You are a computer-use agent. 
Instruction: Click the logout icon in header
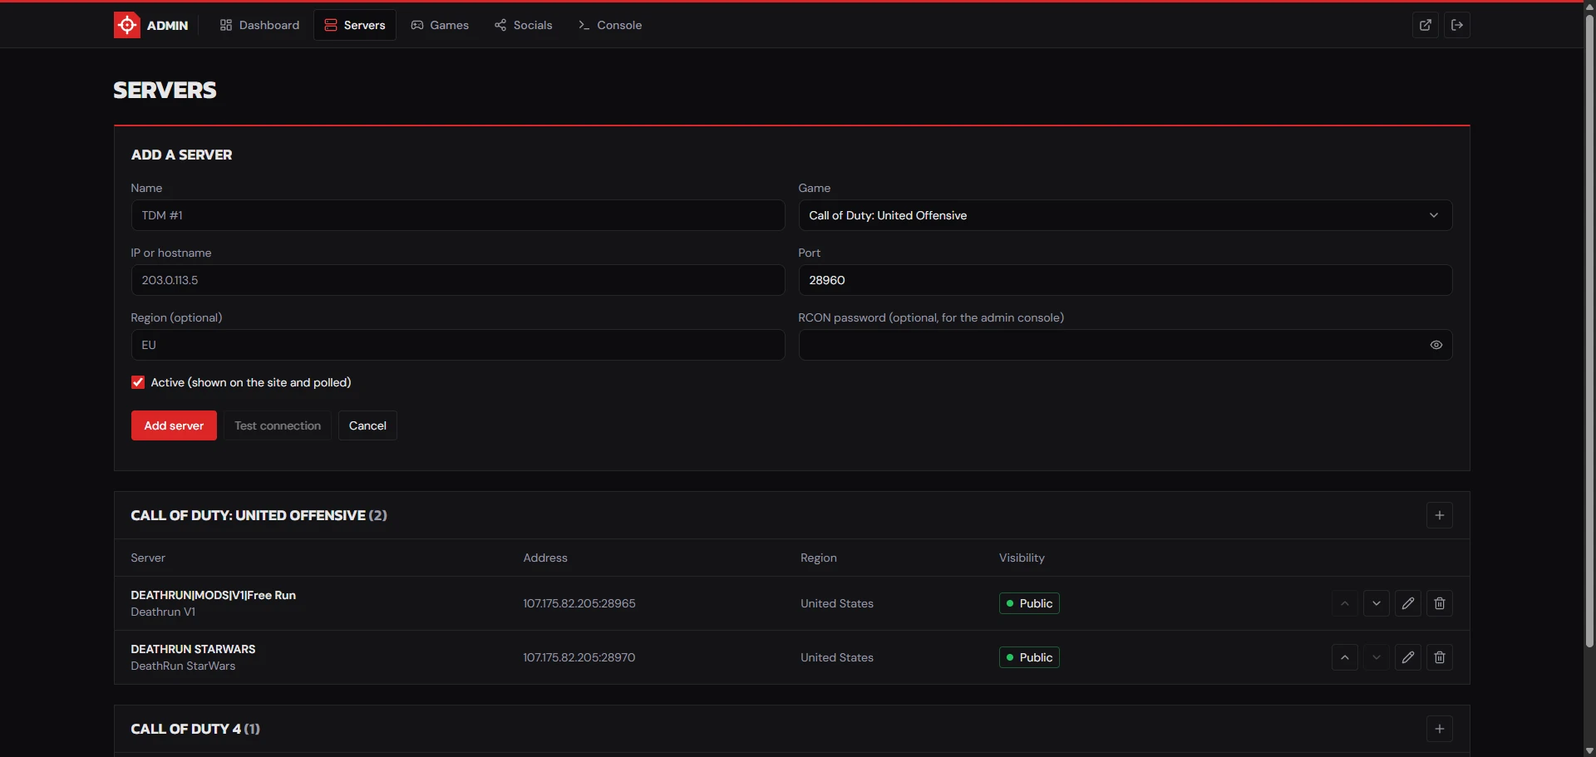pyautogui.click(x=1457, y=25)
